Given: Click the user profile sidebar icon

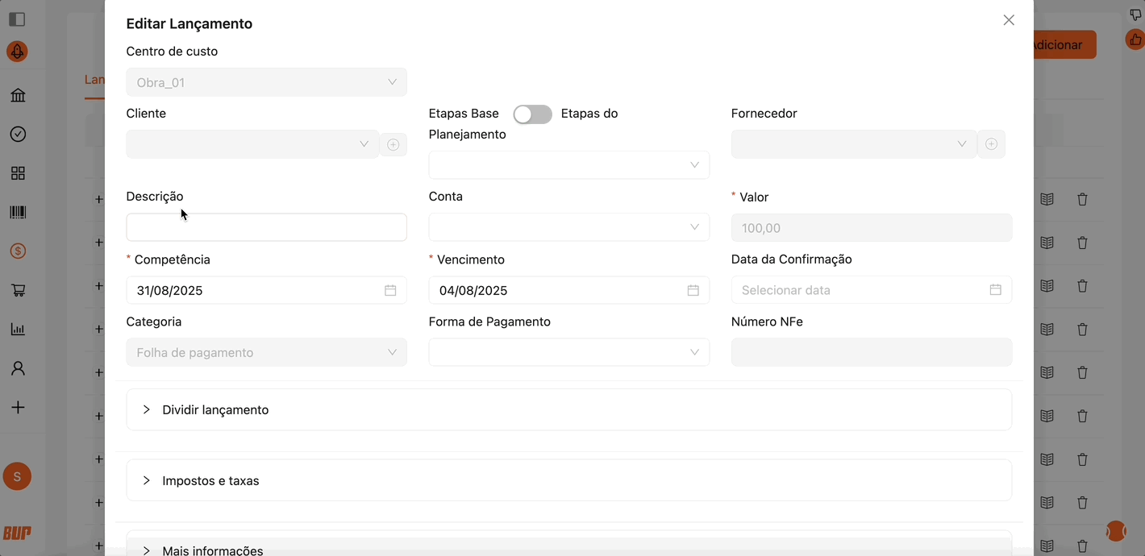Looking at the screenshot, I should point(18,368).
